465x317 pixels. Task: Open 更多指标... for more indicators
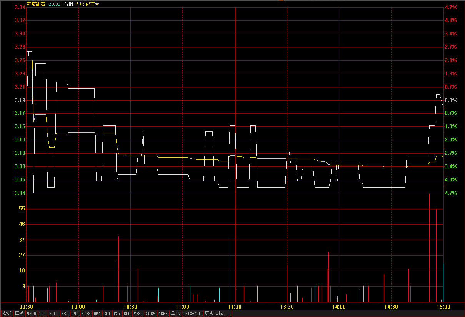(x=217, y=314)
